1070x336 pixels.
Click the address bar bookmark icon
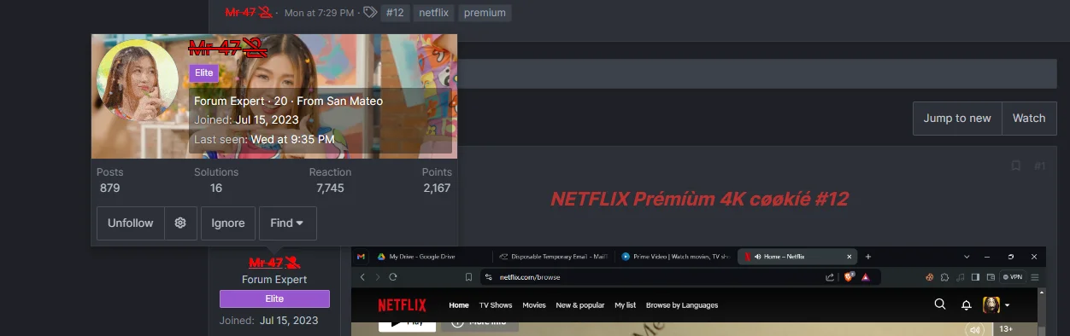pos(468,277)
